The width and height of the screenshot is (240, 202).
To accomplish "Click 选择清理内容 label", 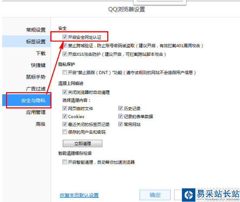I will [77, 100].
